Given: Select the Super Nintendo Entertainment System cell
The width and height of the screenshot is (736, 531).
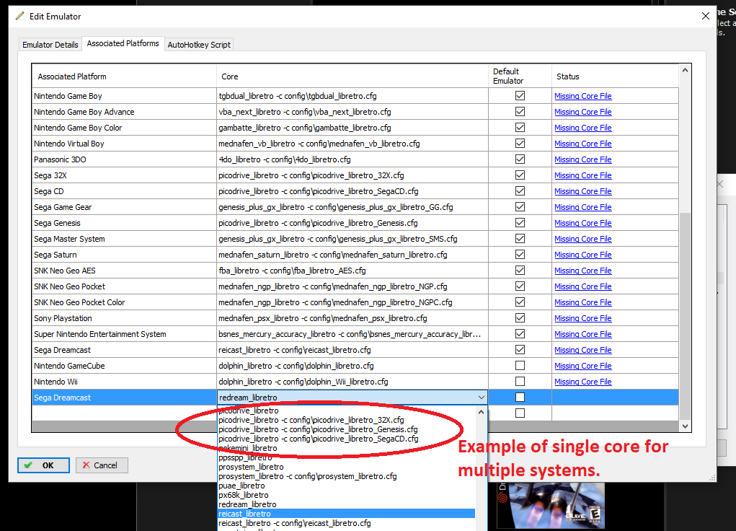Looking at the screenshot, I should pyautogui.click(x=125, y=334).
